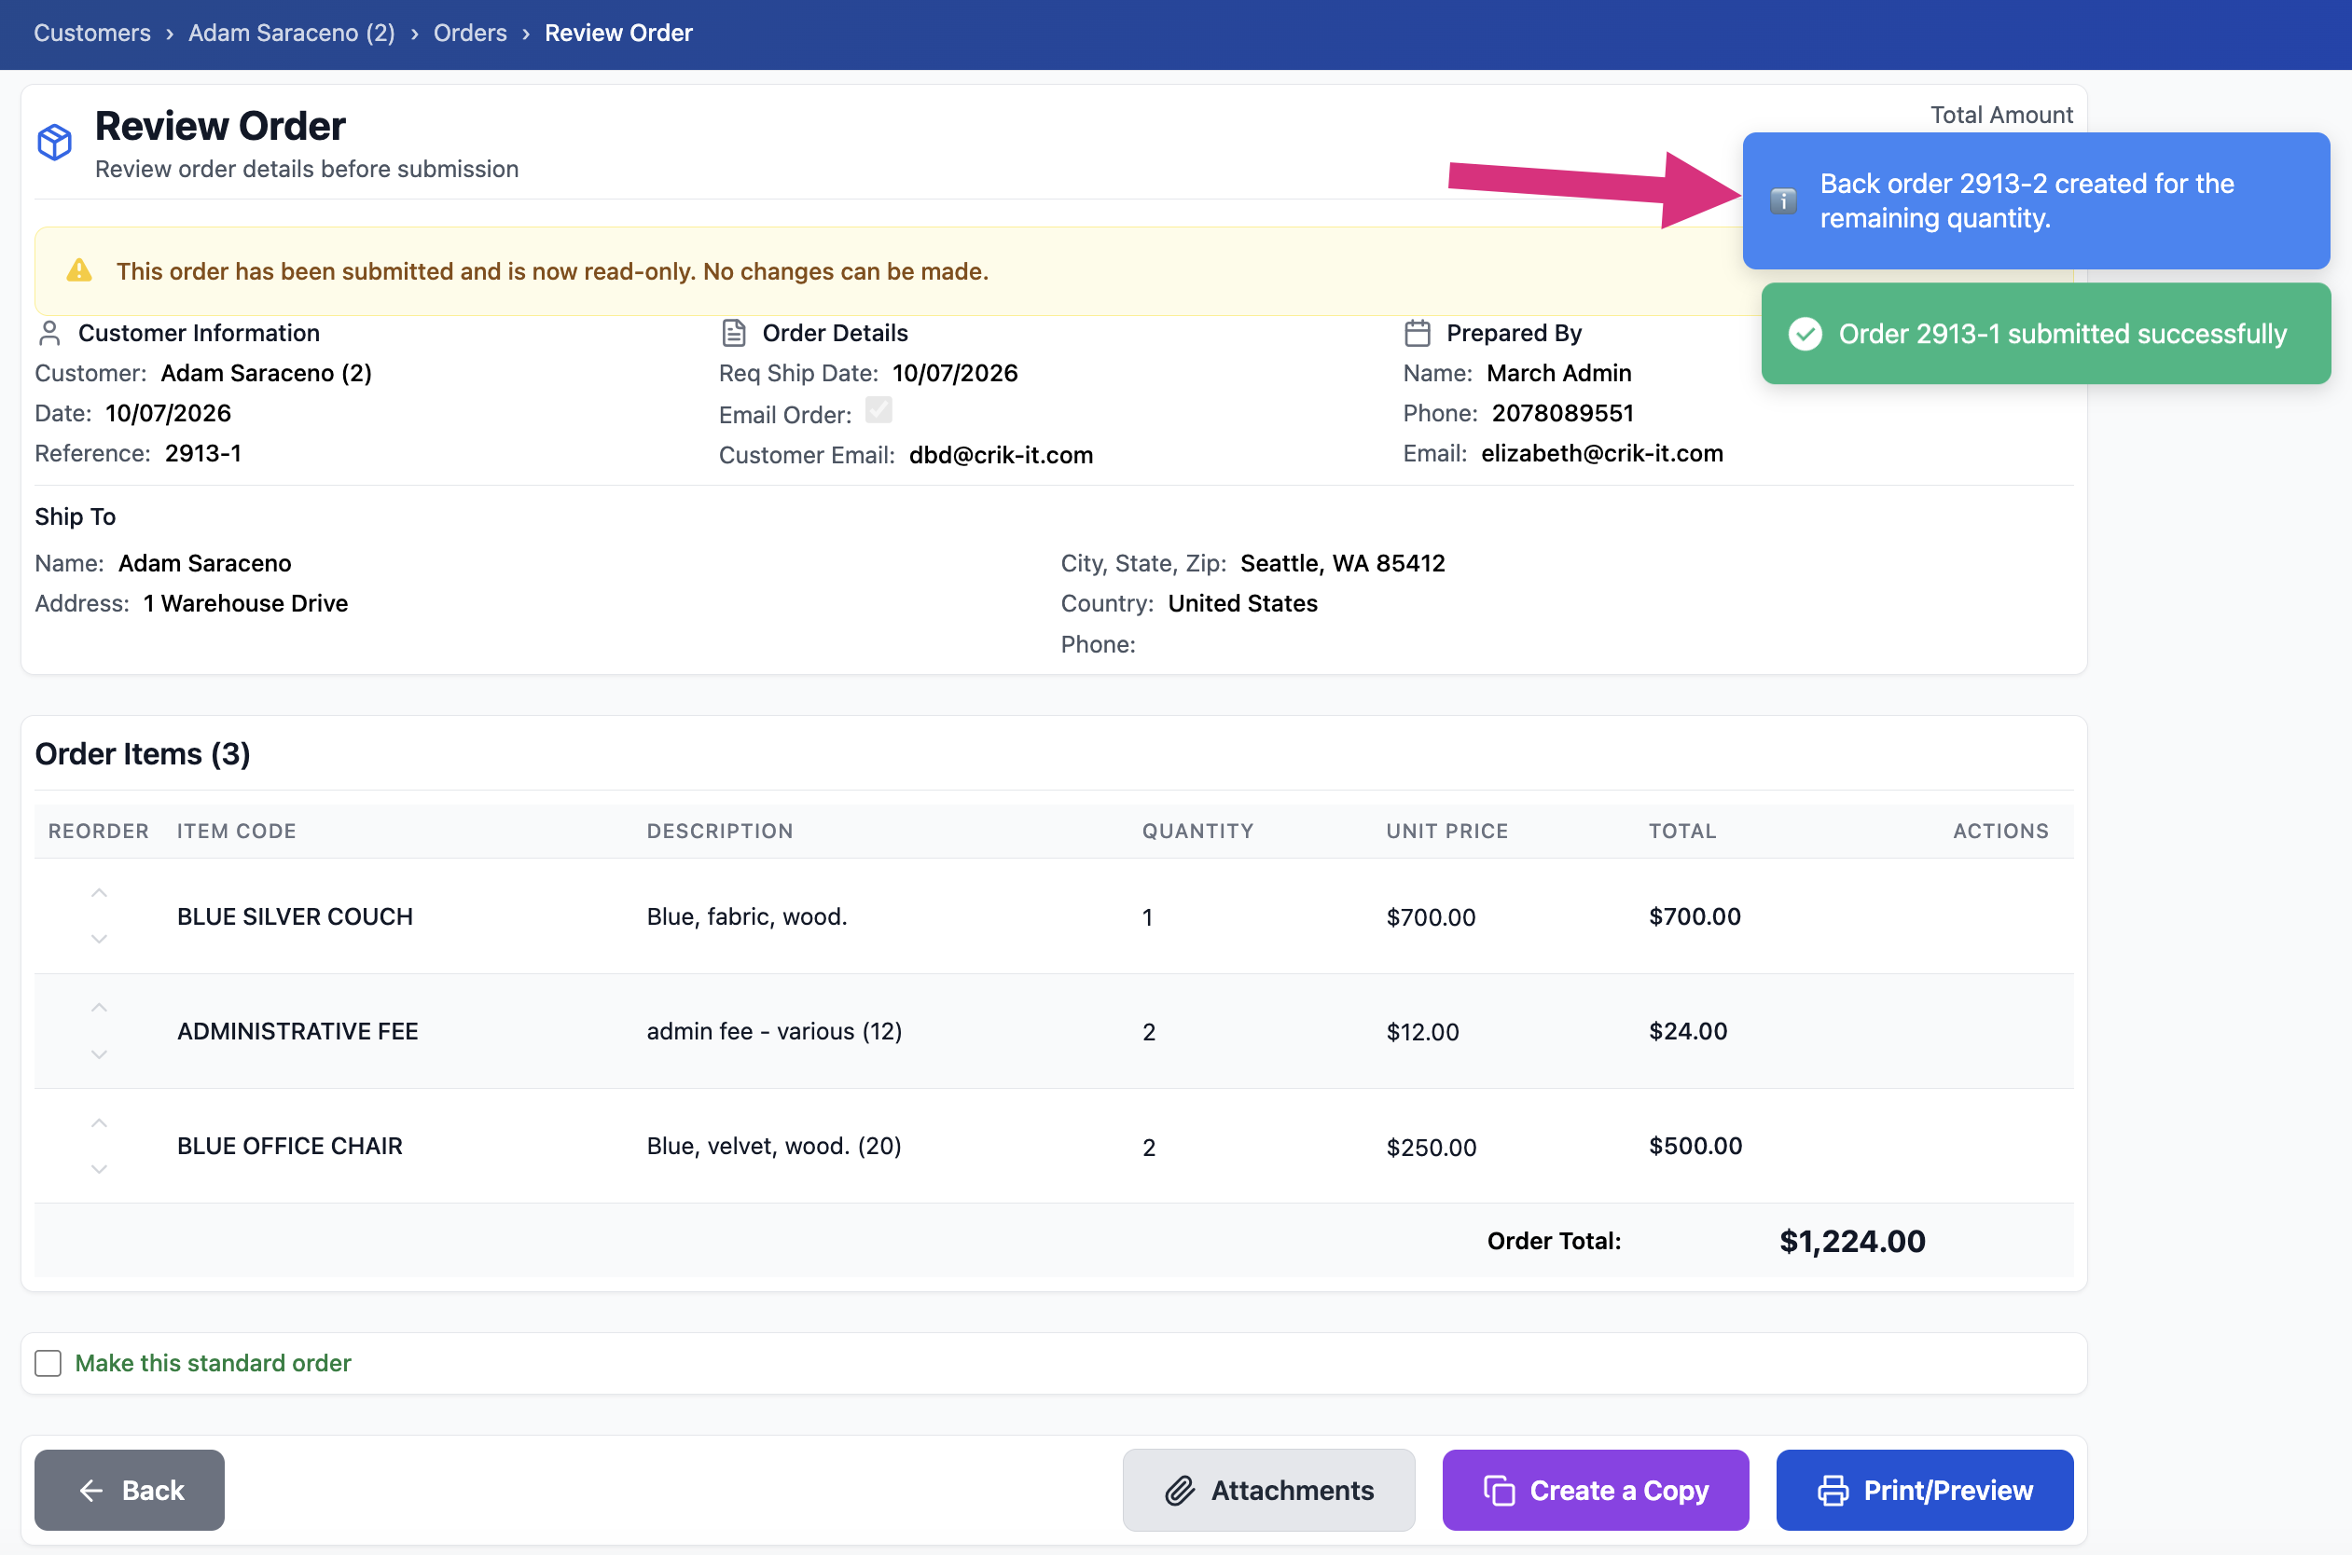Click the warning triangle icon in banner
This screenshot has height=1555, width=2352.
click(79, 270)
